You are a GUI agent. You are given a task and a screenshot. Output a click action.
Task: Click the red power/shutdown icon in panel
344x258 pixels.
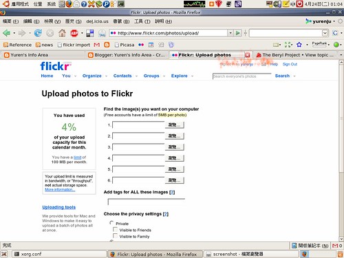click(299, 3)
